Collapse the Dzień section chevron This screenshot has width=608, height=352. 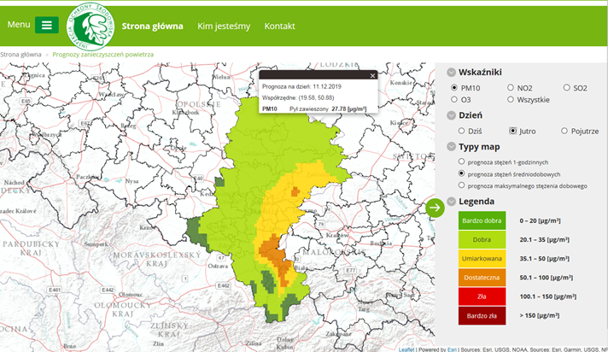click(452, 114)
